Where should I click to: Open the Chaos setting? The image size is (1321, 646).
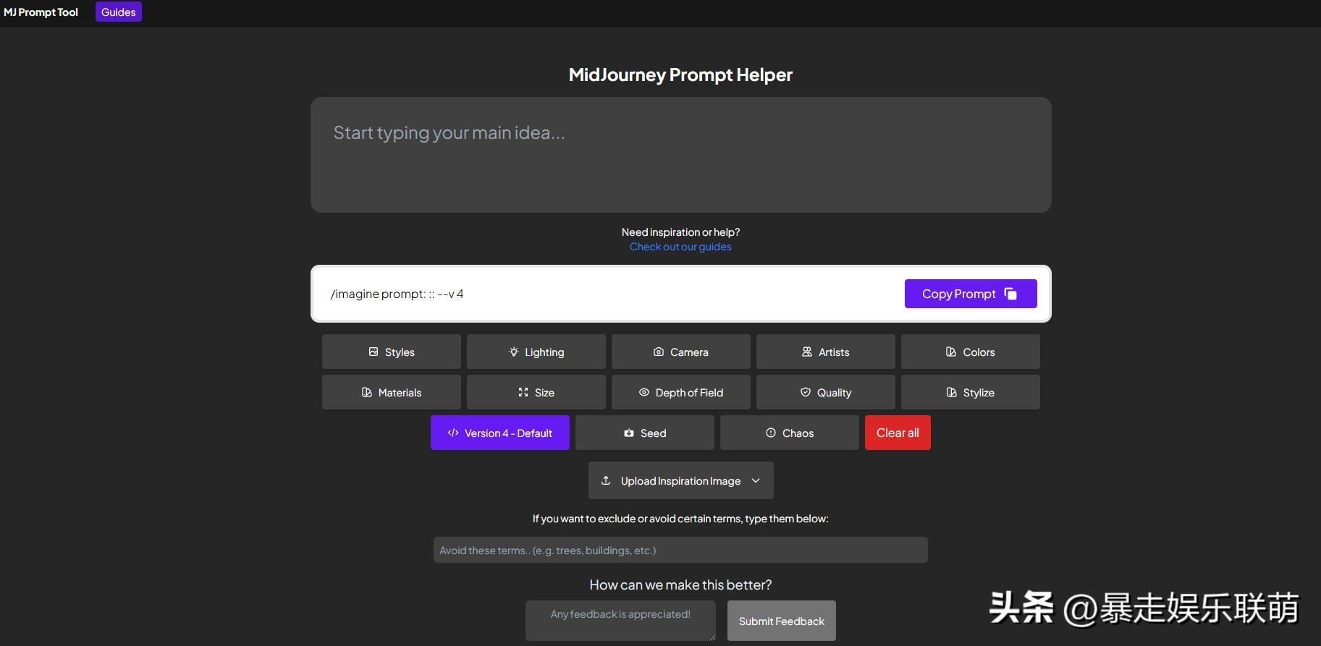790,433
